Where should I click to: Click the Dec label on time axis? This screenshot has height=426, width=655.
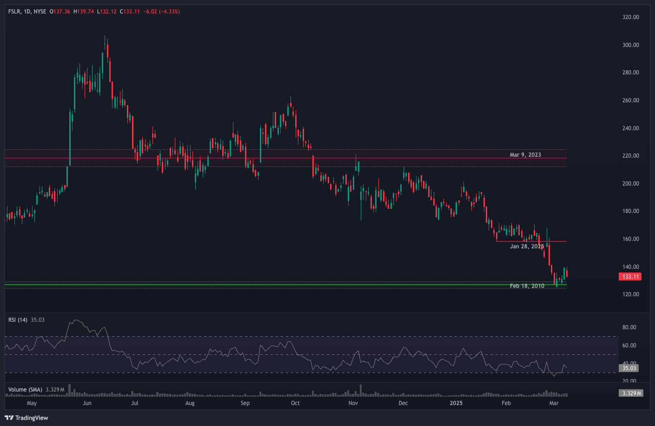403,403
